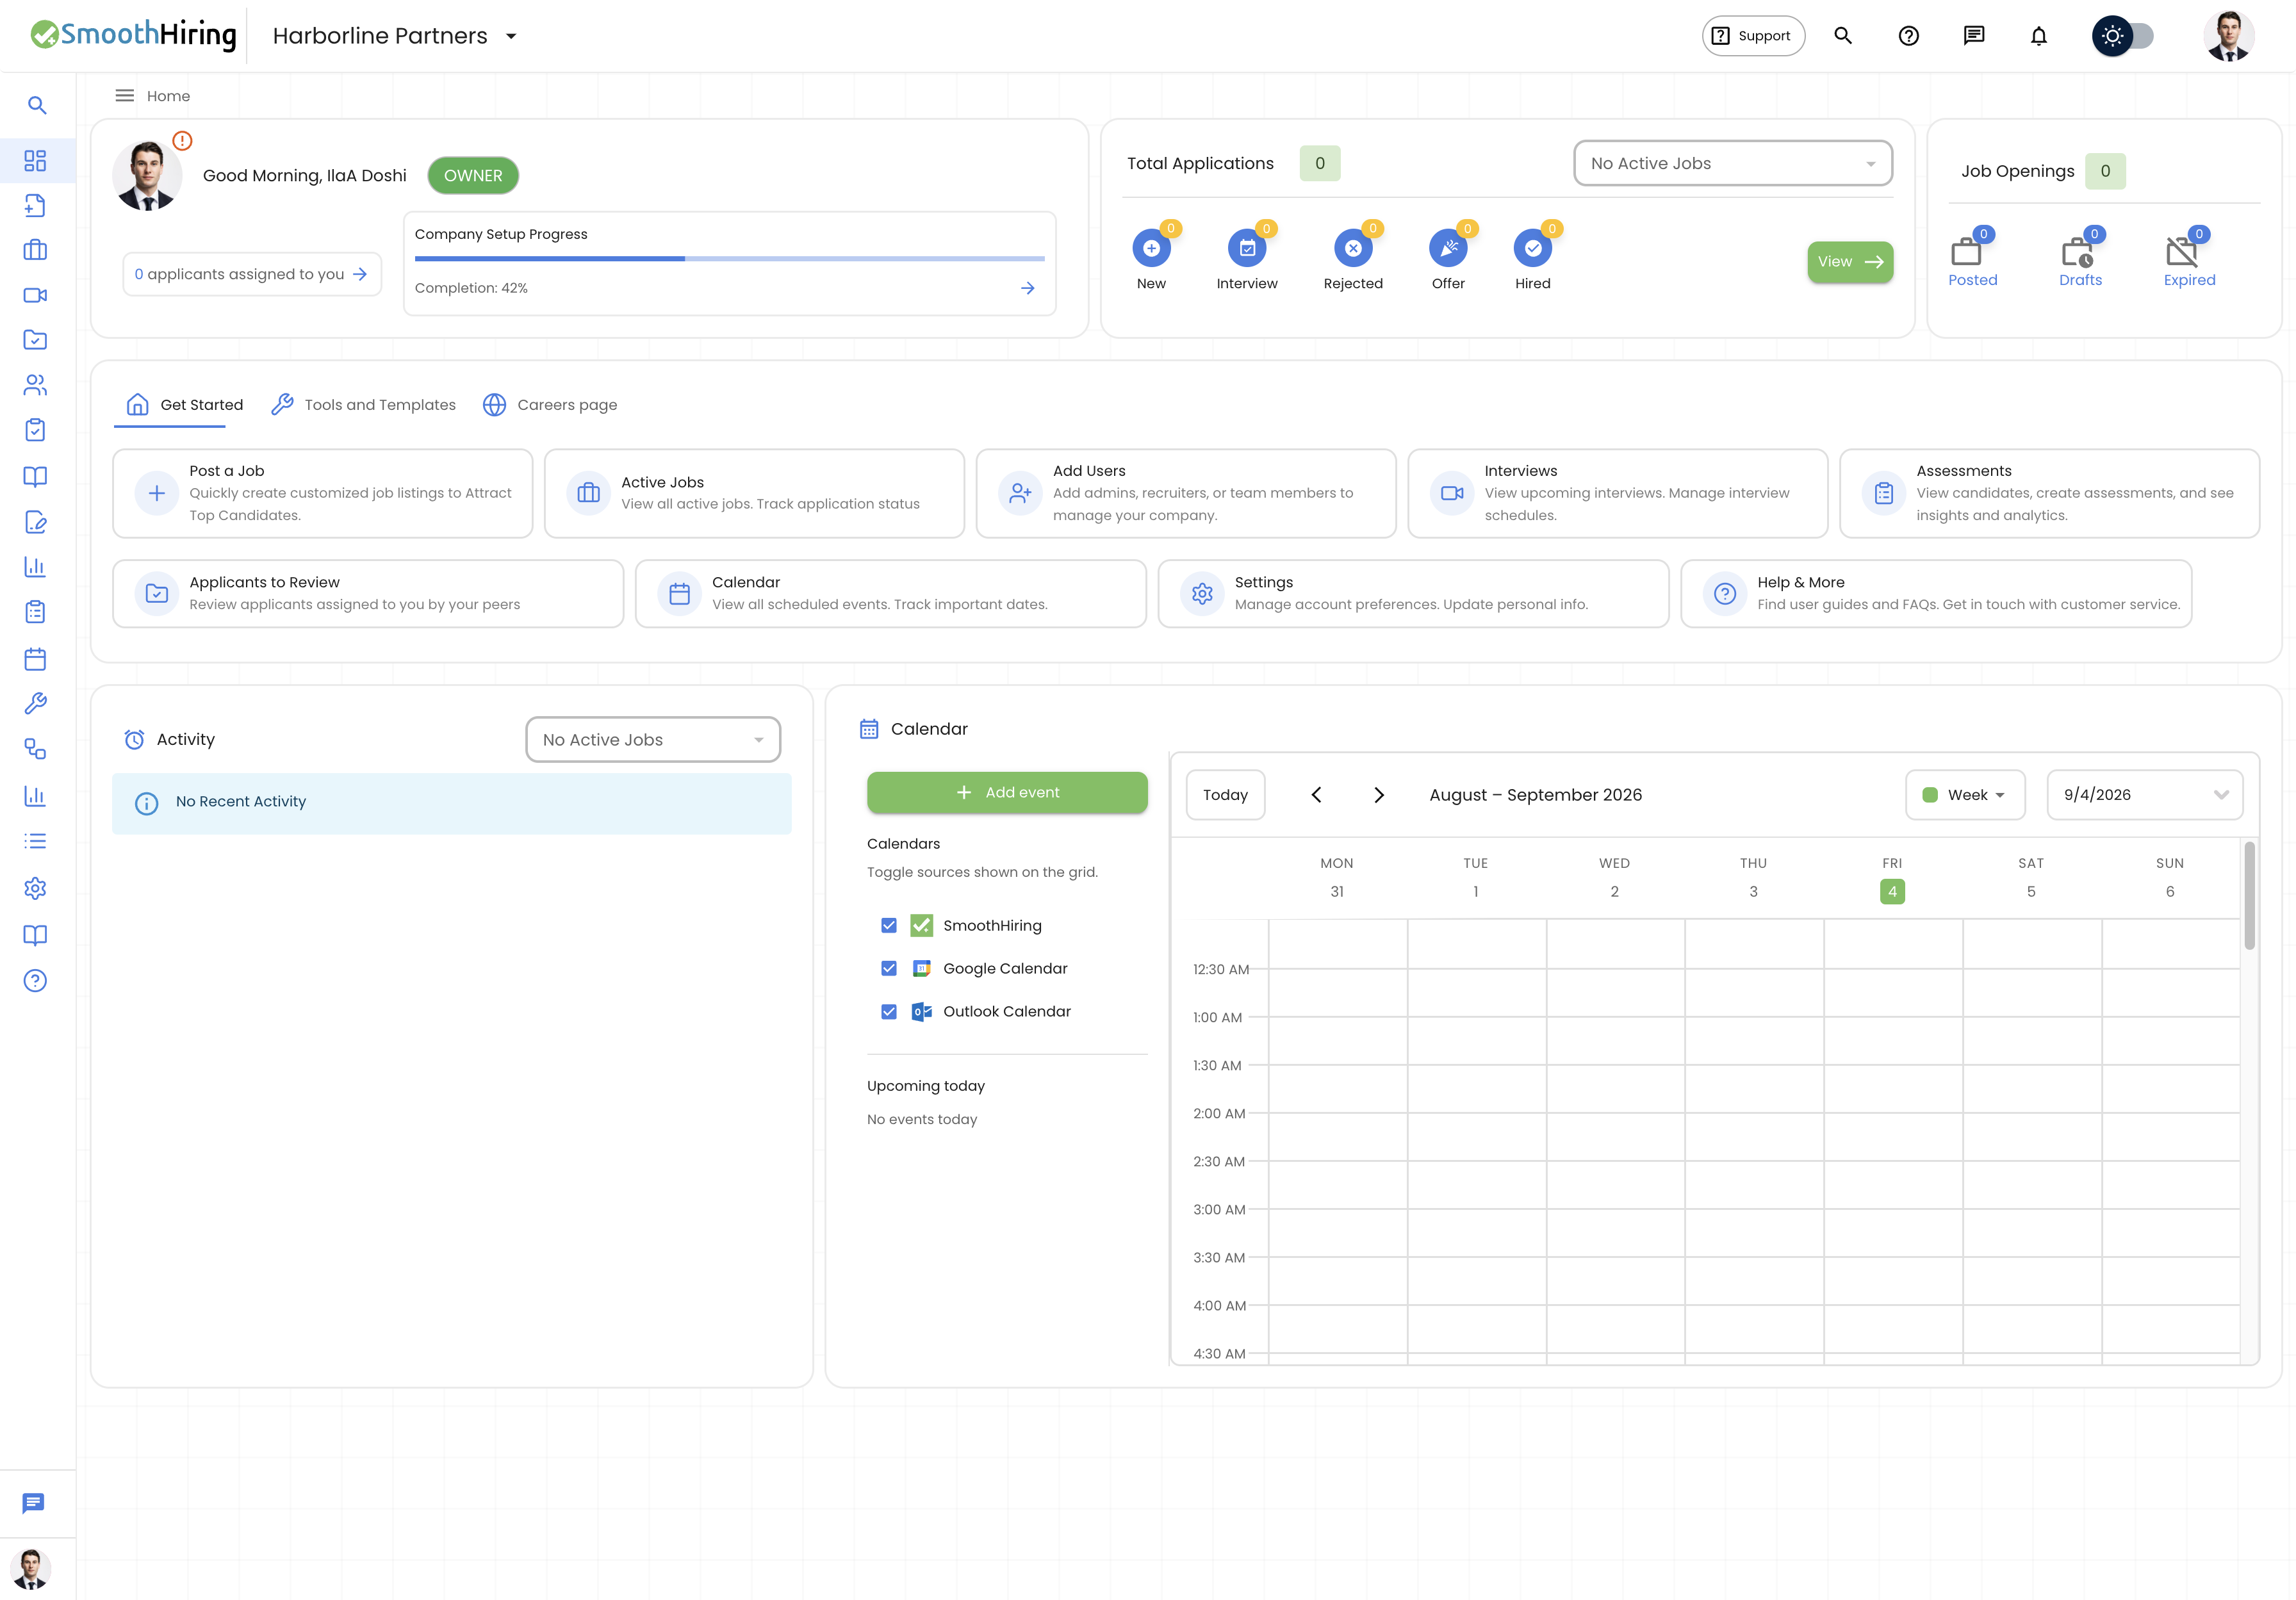Go to next week with the right chevron

[x=1378, y=794]
